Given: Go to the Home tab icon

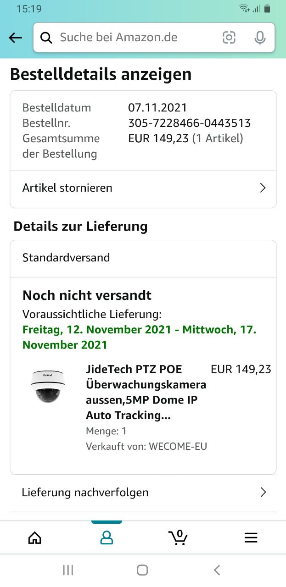Looking at the screenshot, I should [35, 537].
